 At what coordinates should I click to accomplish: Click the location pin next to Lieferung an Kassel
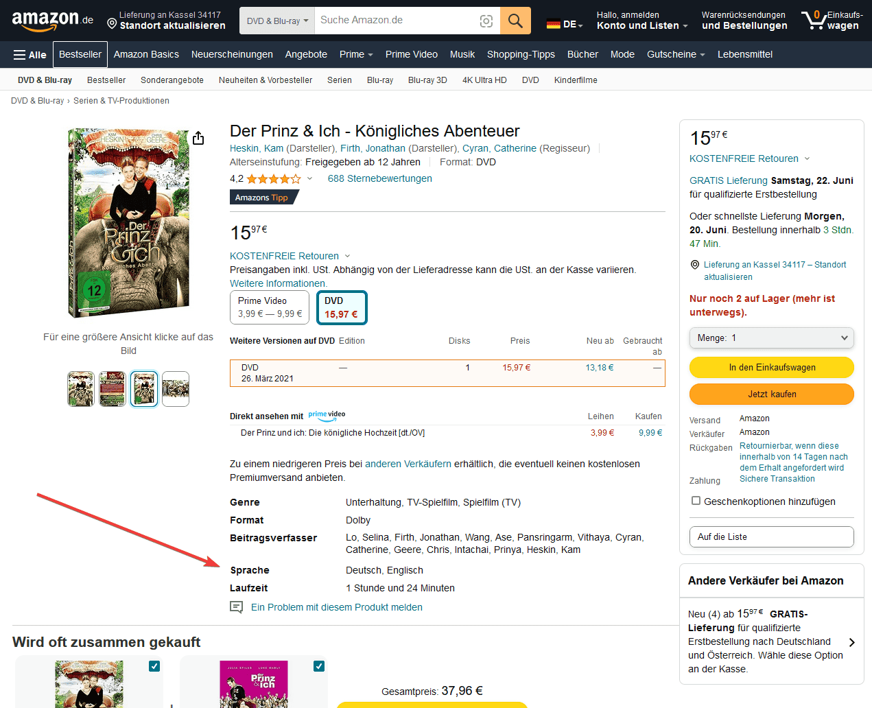(695, 265)
